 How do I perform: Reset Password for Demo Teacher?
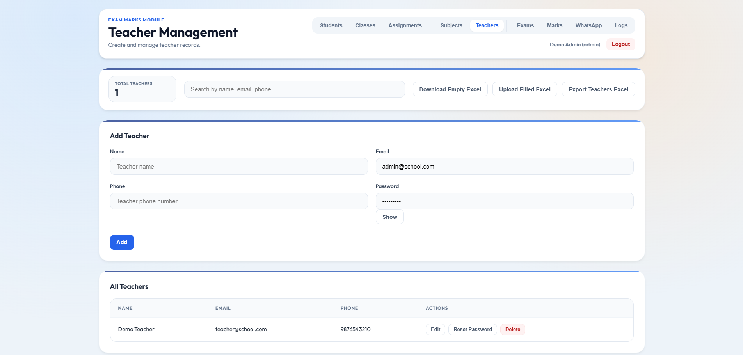tap(473, 329)
